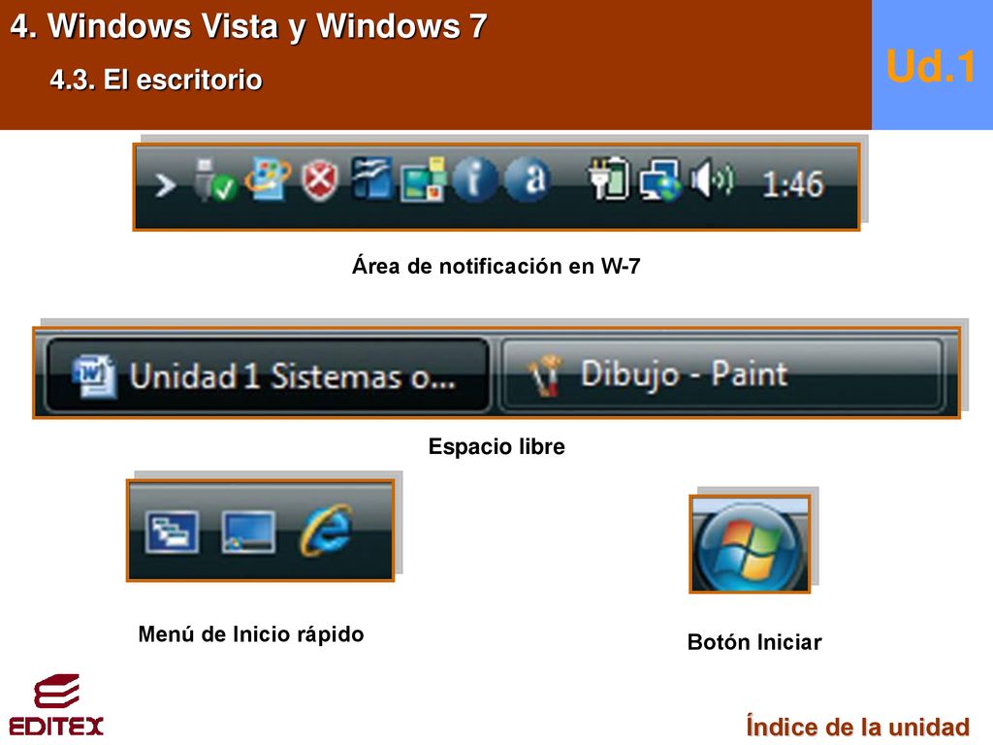The image size is (993, 745).
Task: Click the Switch between windows quick launch icon
Action: click(172, 532)
